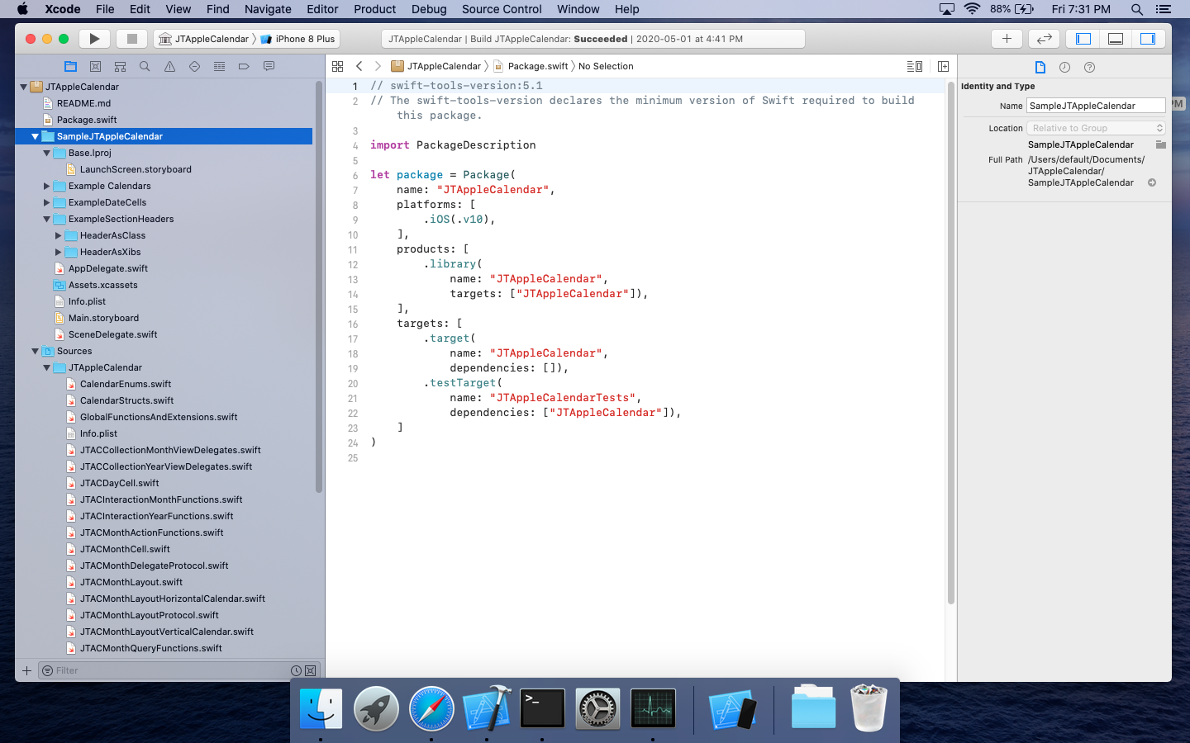Expand the ExampleDateCells folder
1190x743 pixels.
pos(46,202)
